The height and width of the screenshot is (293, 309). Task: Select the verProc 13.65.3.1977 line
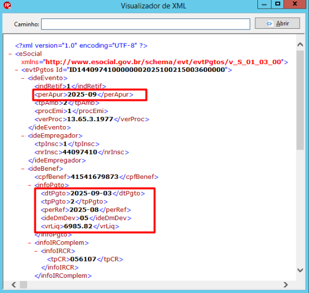point(92,119)
